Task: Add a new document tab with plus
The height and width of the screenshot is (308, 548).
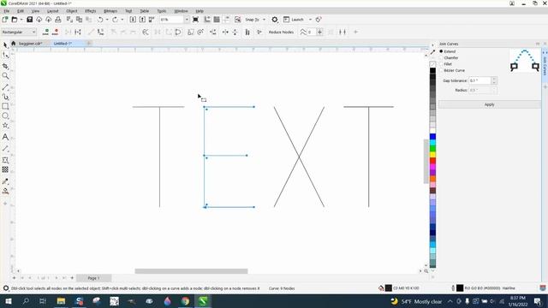Action: (x=89, y=44)
